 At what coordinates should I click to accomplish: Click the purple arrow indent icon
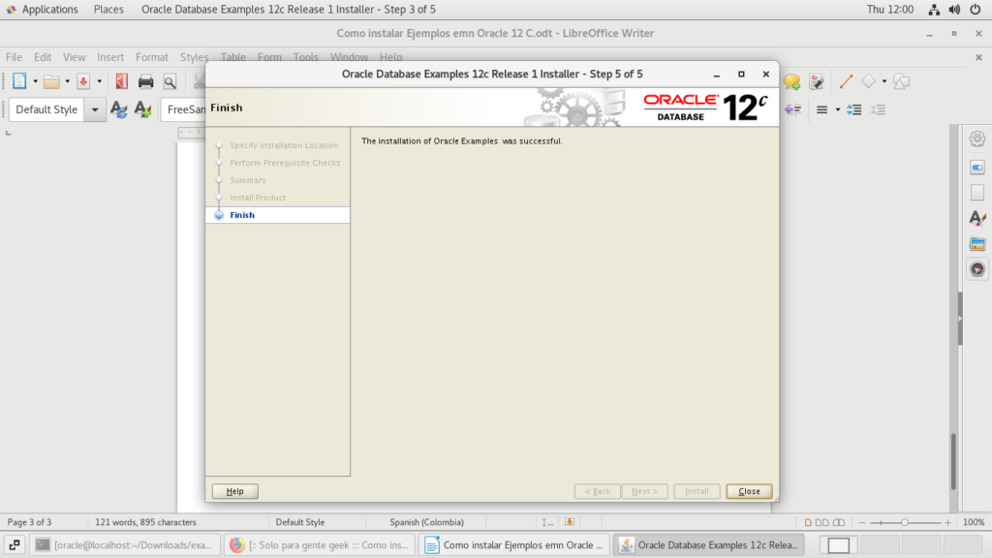coord(792,109)
